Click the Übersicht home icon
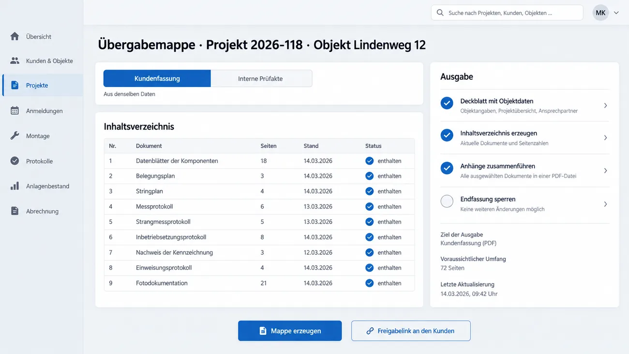Image resolution: width=629 pixels, height=354 pixels. tap(15, 36)
